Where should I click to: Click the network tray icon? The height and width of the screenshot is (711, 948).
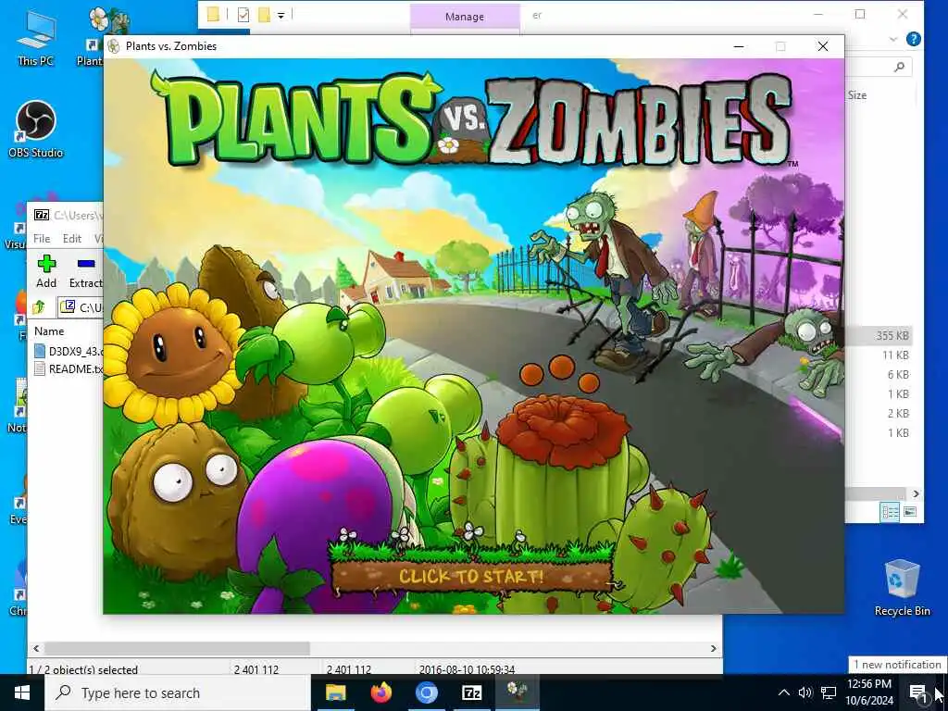pyautogui.click(x=829, y=692)
